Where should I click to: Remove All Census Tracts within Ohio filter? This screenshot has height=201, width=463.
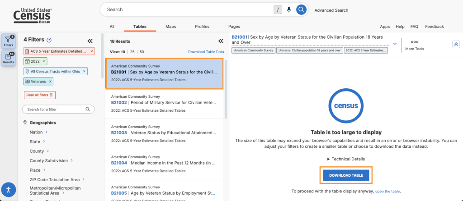85,71
